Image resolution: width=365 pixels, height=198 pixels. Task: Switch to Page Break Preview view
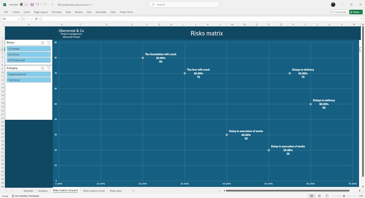tap(327, 196)
